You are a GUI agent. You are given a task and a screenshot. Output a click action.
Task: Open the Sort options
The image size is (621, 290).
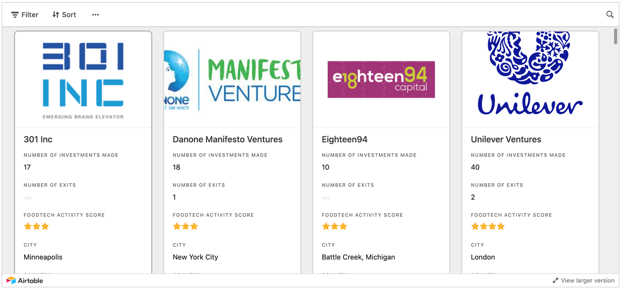(x=64, y=15)
